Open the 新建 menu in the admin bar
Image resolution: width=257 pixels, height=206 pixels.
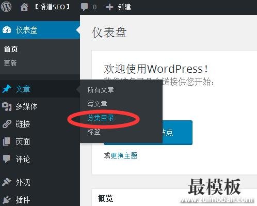click(x=124, y=7)
